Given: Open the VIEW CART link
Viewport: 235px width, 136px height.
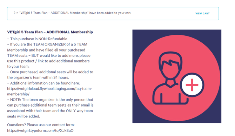Looking at the screenshot, I should click(202, 13).
